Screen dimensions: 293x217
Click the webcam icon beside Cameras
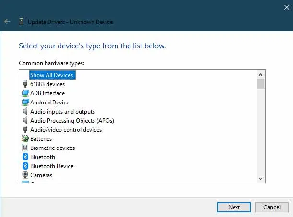coord(25,175)
